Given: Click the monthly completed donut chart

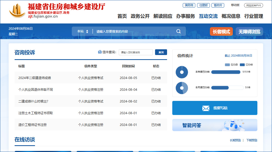Looking at the screenshot, I should click(x=182, y=88).
